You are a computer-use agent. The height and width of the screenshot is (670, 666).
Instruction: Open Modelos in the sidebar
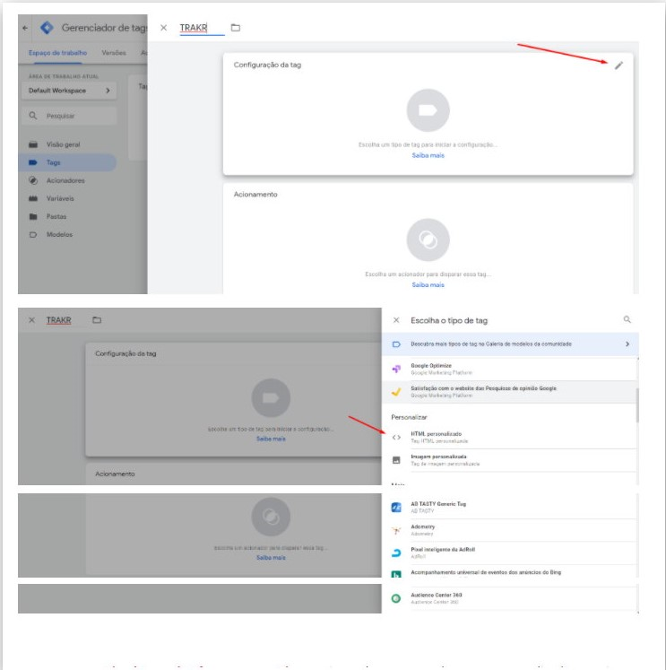click(59, 234)
